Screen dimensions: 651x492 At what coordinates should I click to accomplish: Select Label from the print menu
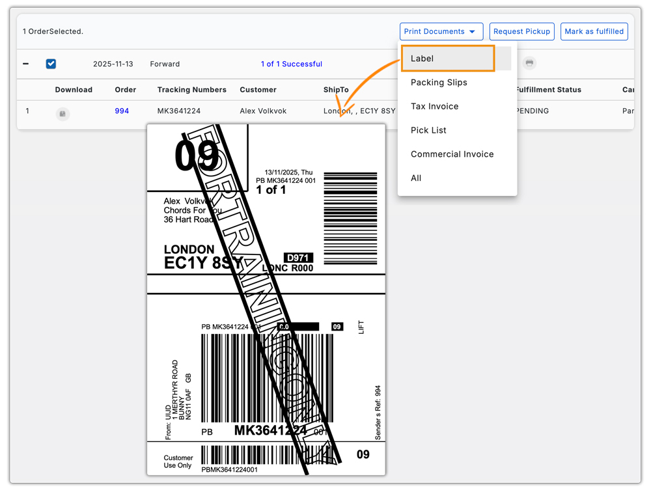click(422, 58)
